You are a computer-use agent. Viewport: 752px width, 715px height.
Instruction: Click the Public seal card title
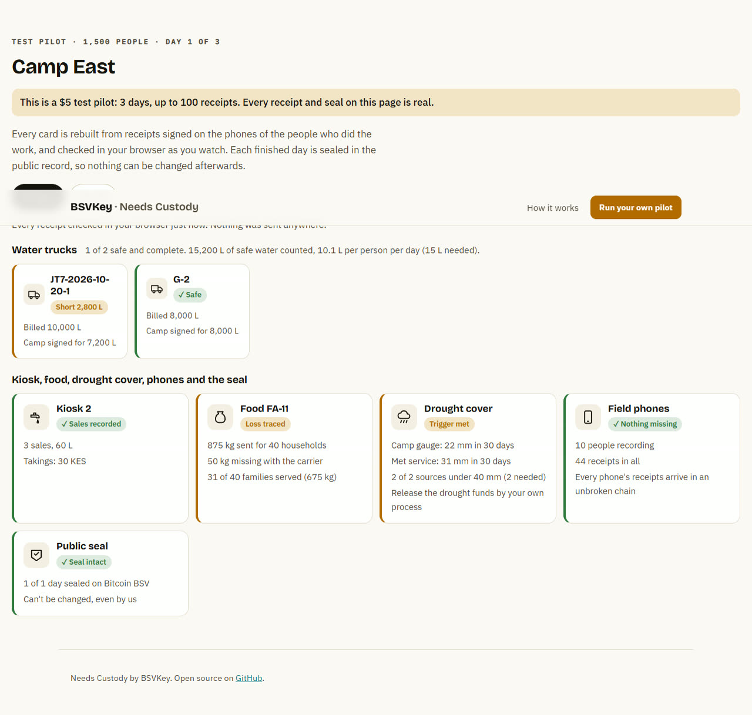tap(82, 546)
